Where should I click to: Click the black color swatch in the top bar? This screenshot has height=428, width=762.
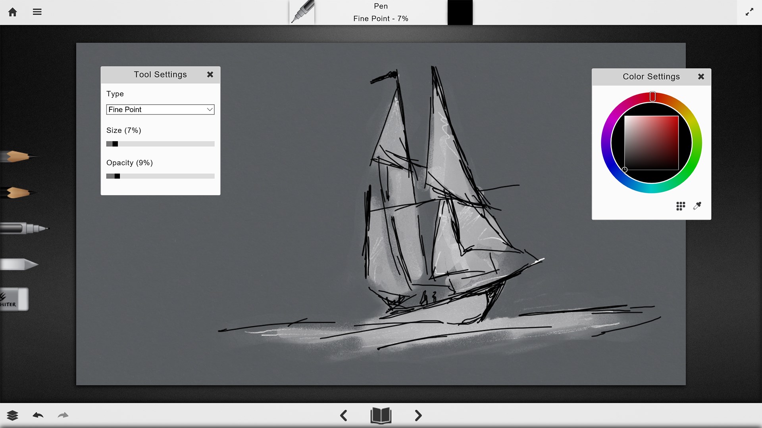[460, 12]
